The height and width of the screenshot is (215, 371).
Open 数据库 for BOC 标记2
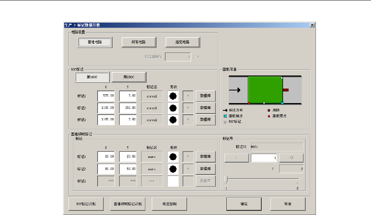[205, 108]
